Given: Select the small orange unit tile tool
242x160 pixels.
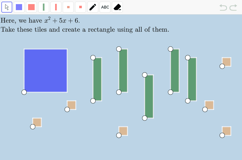Looking at the screenshot, I should click(68, 7).
